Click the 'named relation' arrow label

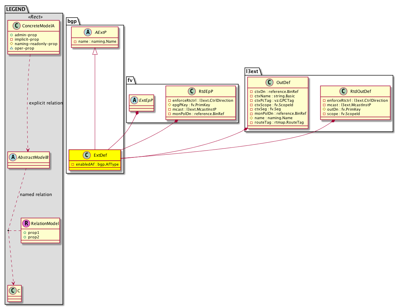point(36,194)
